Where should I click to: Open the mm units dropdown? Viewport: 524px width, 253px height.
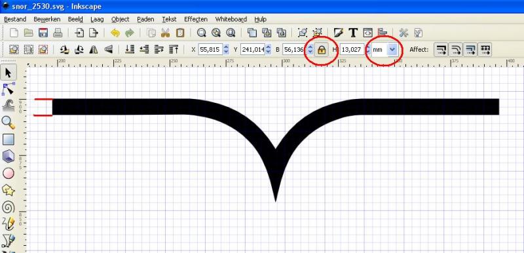pos(384,50)
